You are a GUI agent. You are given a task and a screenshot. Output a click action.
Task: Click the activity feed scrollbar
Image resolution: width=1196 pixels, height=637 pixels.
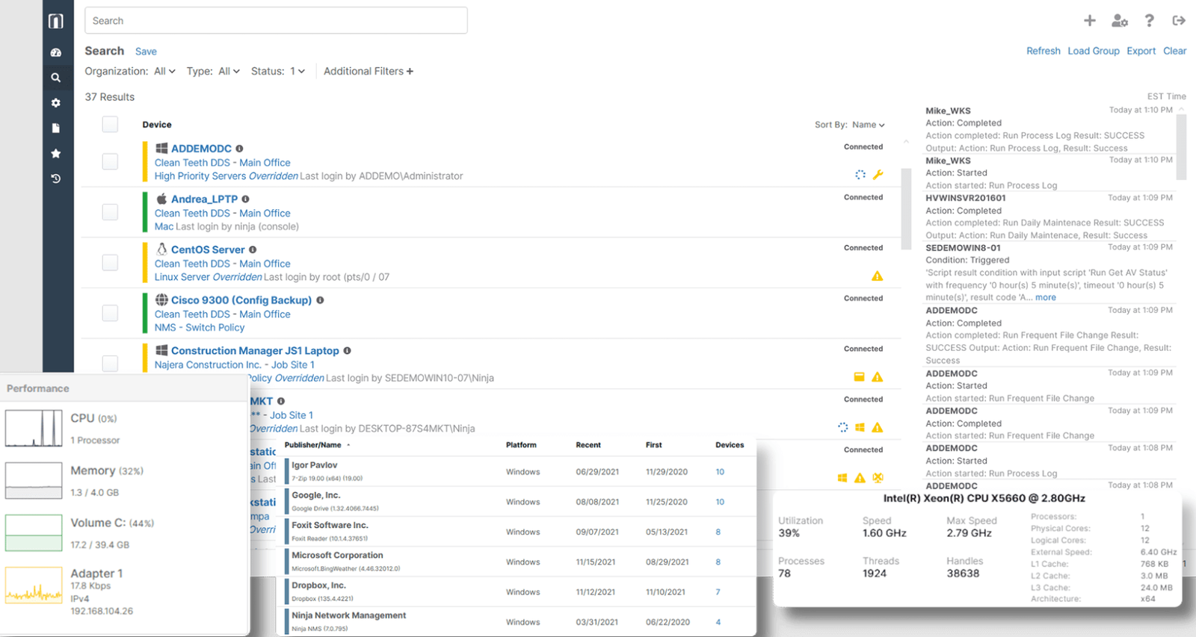(1181, 146)
